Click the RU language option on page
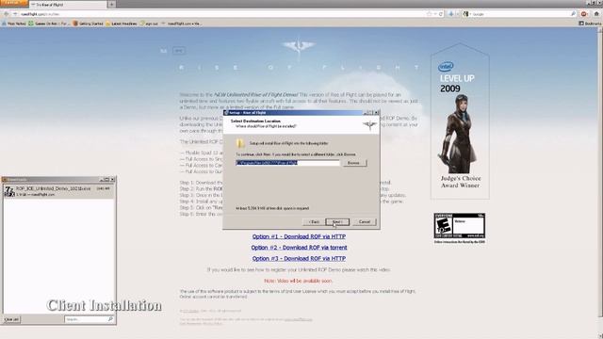The height and width of the screenshot is (339, 603). [x=164, y=50]
